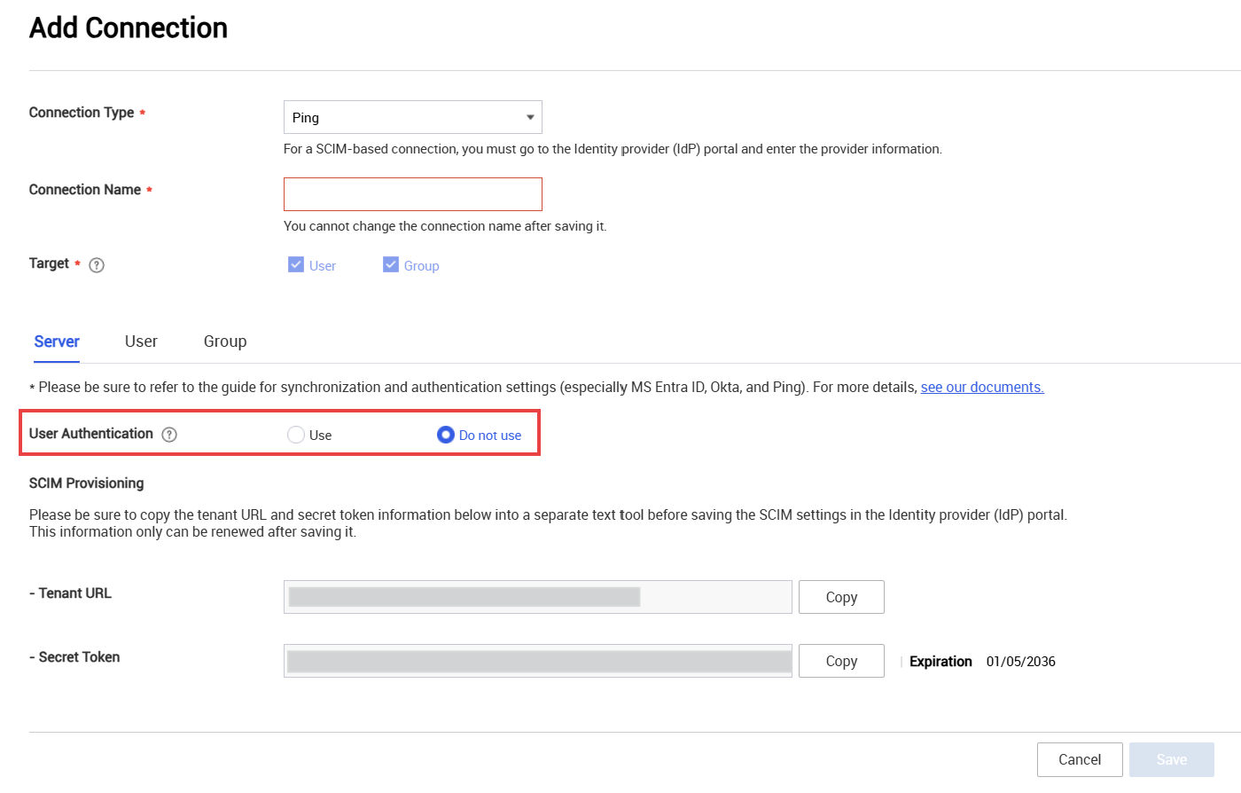The image size is (1241, 793).
Task: Save the new connection
Action: 1171,759
